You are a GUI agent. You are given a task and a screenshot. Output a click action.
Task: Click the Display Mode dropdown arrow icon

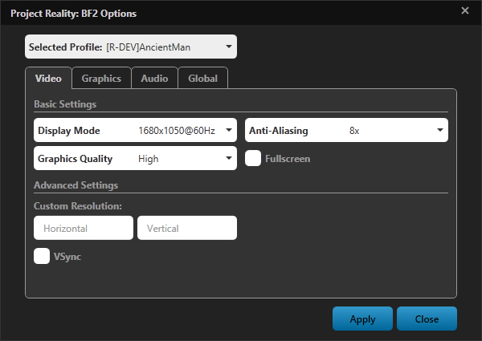tap(229, 130)
